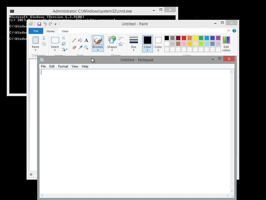Click the Cut scissors icon in Paint
The height and width of the screenshot is (200, 266).
(44, 38)
